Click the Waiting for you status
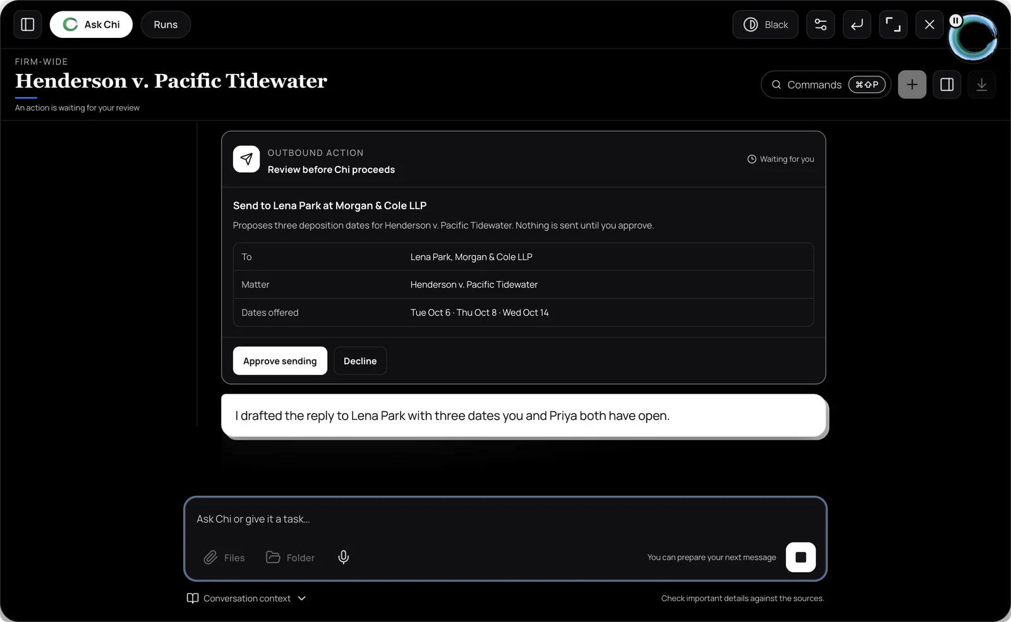This screenshot has width=1011, height=622. (780, 159)
